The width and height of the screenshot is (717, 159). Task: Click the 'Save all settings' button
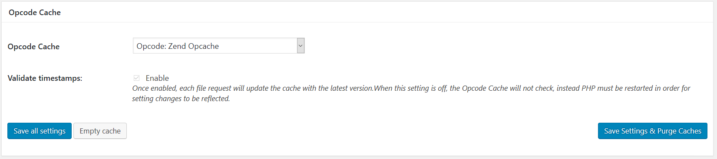40,131
